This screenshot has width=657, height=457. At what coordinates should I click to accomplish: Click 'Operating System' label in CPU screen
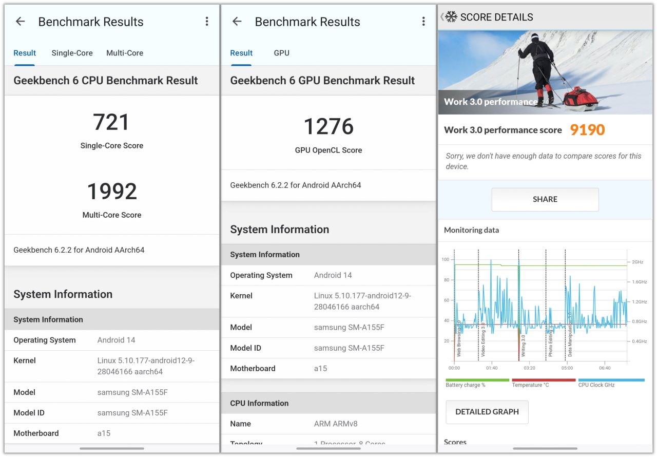(x=45, y=340)
